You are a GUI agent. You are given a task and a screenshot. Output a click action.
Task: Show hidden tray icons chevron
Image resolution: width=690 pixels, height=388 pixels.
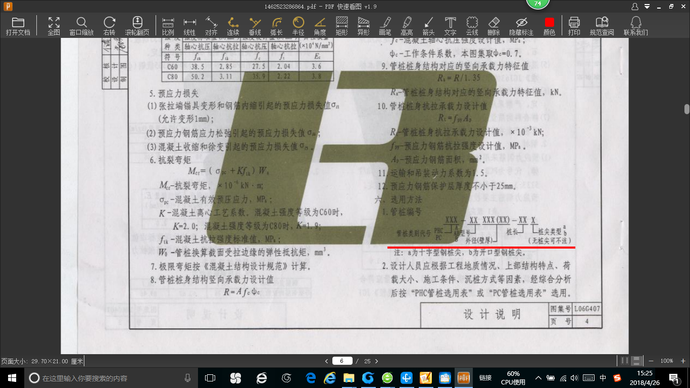[538, 378]
